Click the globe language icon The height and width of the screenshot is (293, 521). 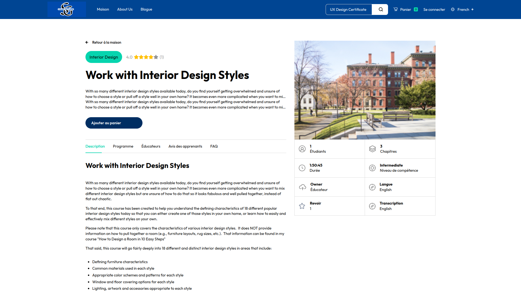[453, 9]
